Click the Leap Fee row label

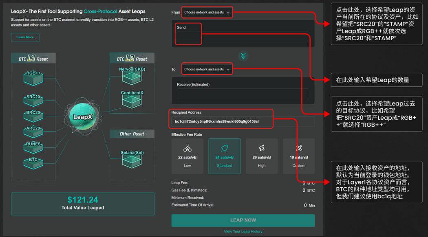(x=180, y=183)
